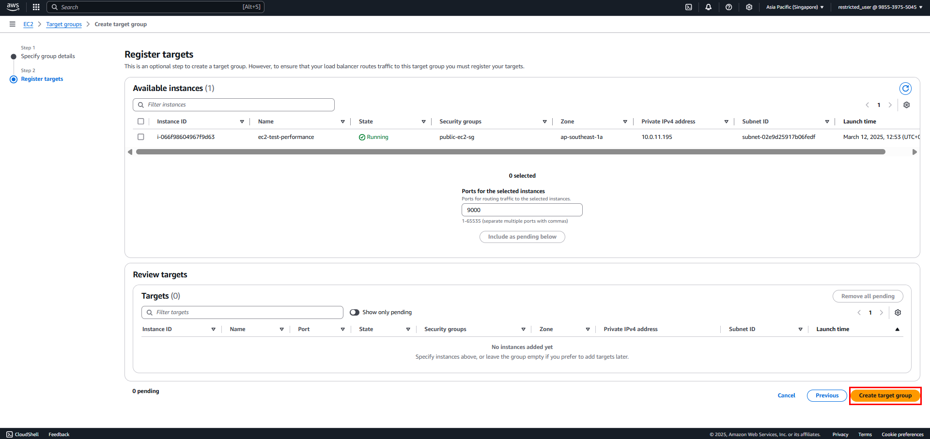Click the Previous button

[827, 395]
